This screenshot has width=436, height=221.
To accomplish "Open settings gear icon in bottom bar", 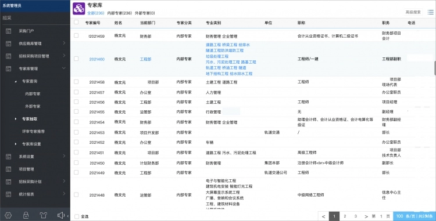I will coord(8,215).
